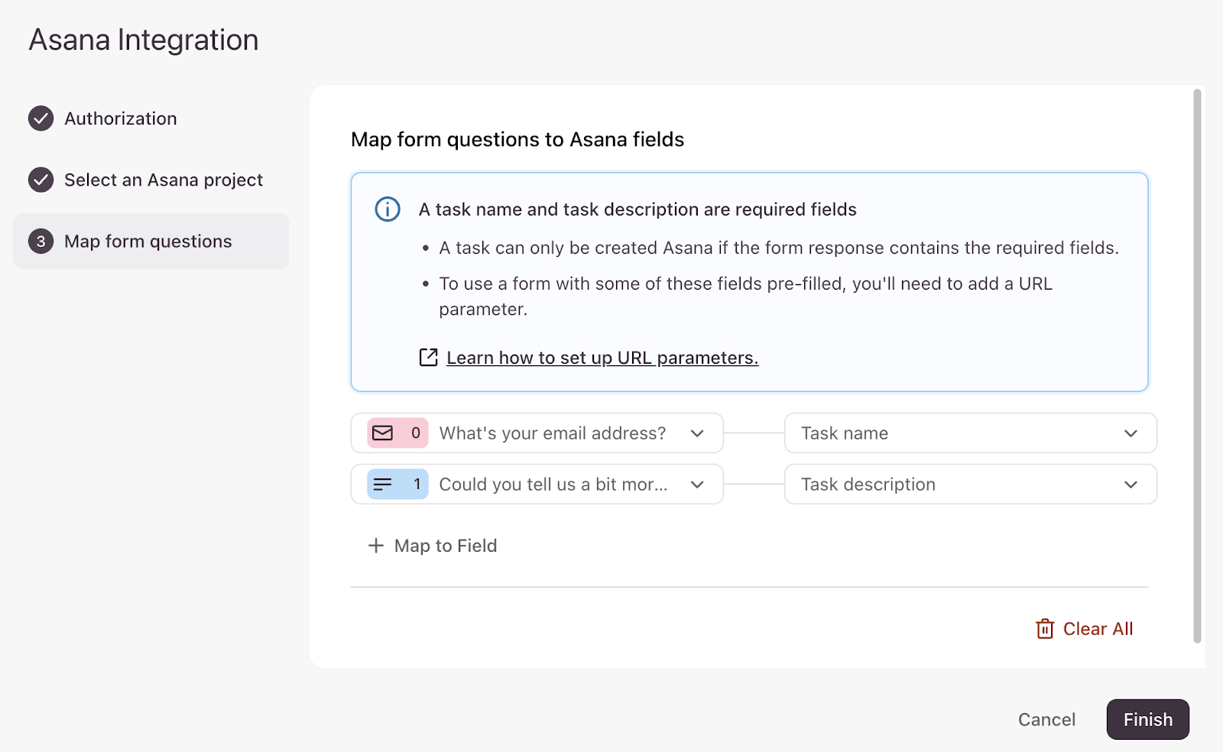This screenshot has height=752, width=1223.
Task: Switch to Select an Asana project step
Action: [164, 180]
